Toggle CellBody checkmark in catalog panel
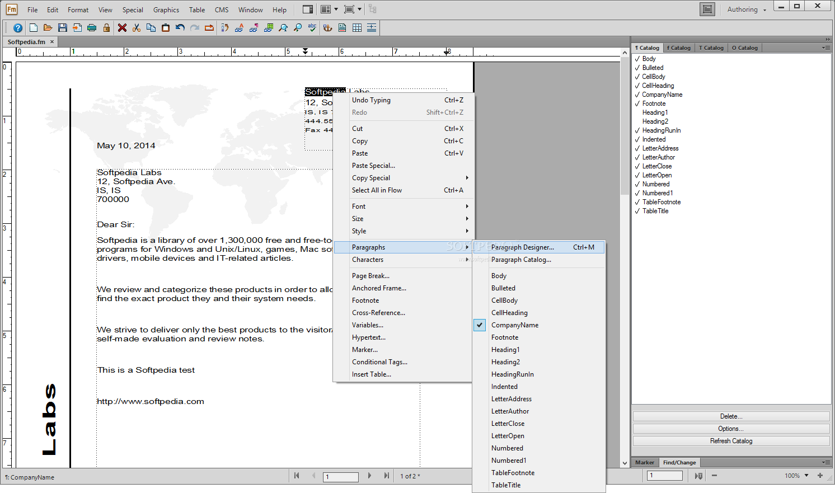The image size is (835, 493). [637, 77]
